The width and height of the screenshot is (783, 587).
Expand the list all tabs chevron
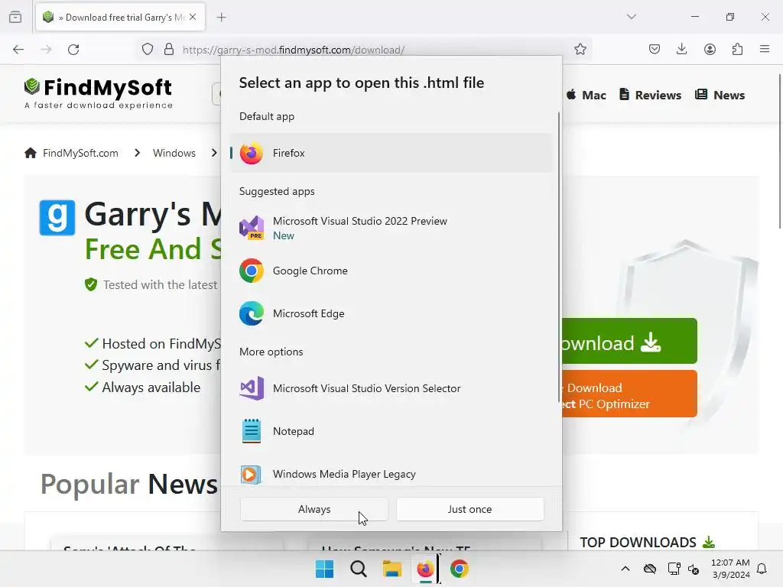coord(631,17)
